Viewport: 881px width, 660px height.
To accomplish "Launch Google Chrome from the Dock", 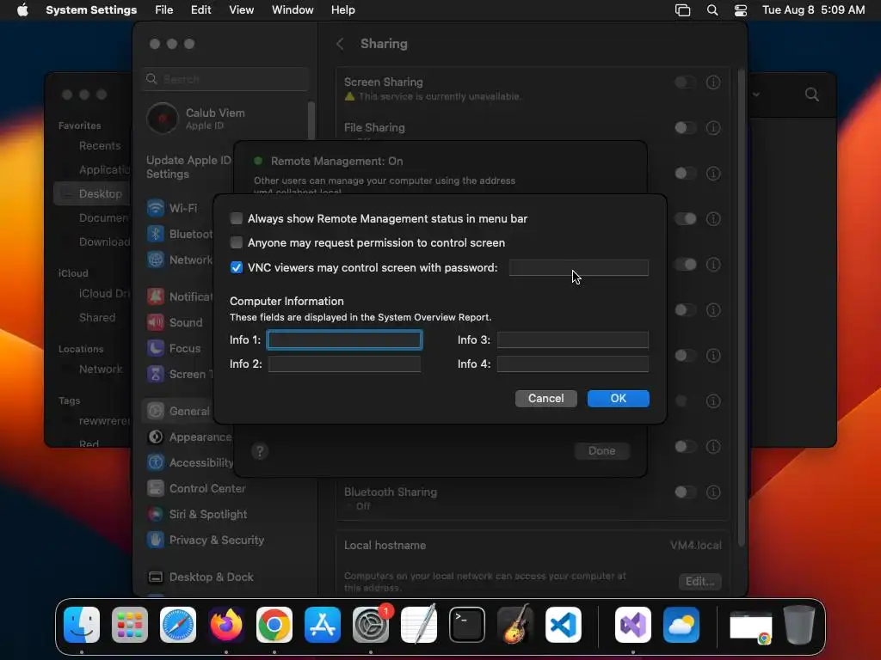I will coord(274,625).
